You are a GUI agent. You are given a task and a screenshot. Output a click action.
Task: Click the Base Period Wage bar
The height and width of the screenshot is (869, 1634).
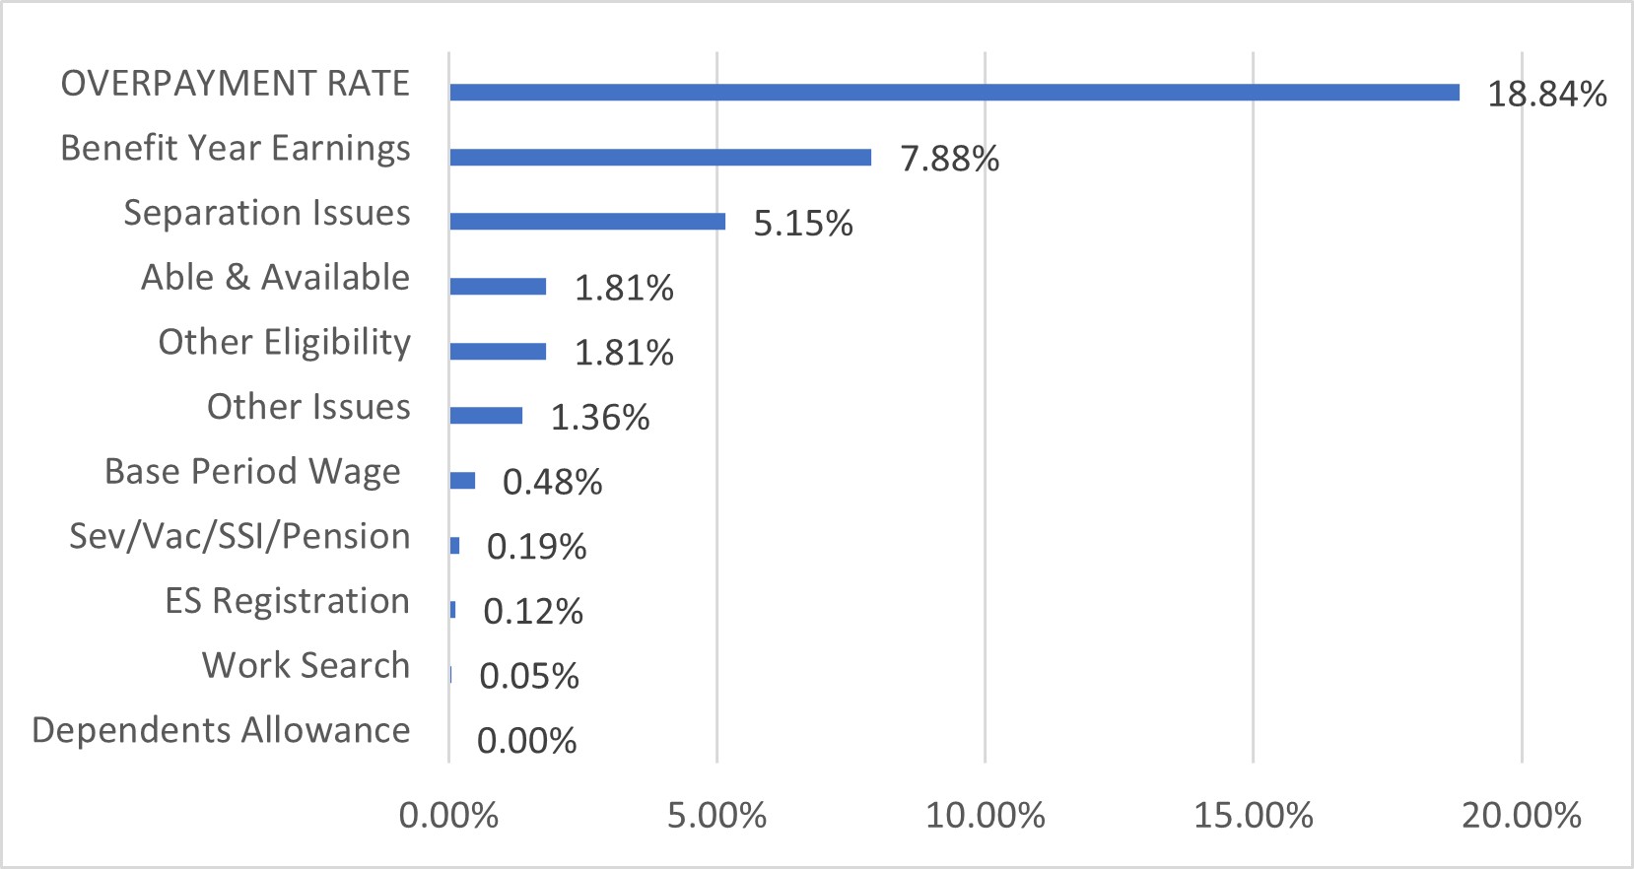pos(462,481)
